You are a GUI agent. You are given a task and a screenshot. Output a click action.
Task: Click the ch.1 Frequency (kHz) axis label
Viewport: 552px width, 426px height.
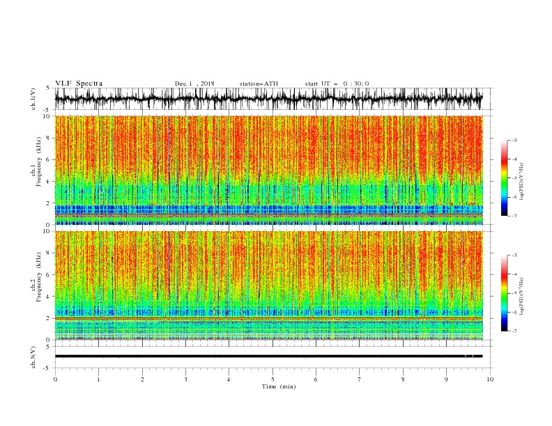[x=37, y=162]
